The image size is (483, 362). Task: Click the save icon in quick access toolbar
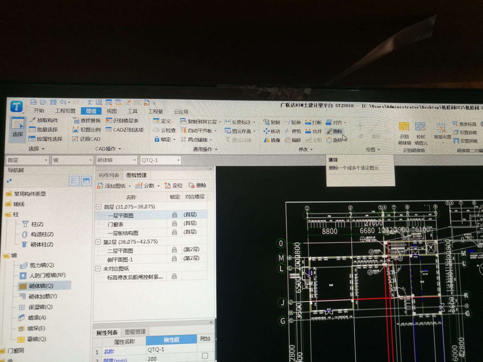click(53, 102)
